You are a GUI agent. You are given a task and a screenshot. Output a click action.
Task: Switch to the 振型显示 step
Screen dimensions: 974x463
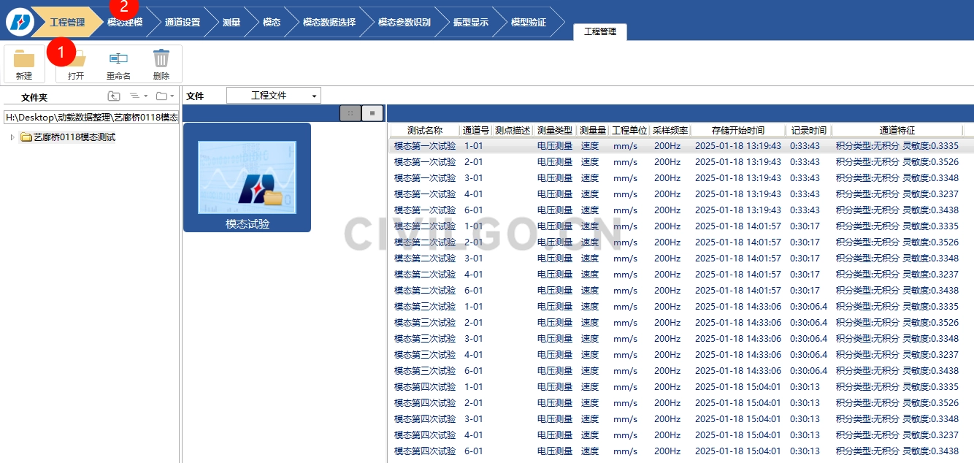(x=472, y=22)
